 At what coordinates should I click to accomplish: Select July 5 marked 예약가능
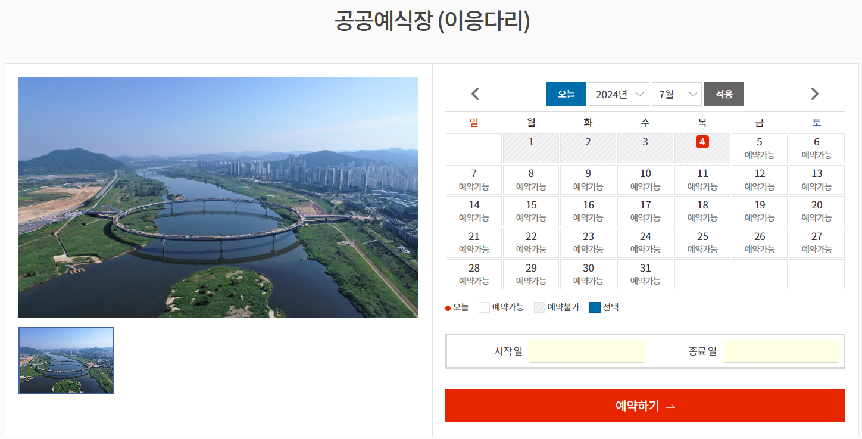(759, 148)
